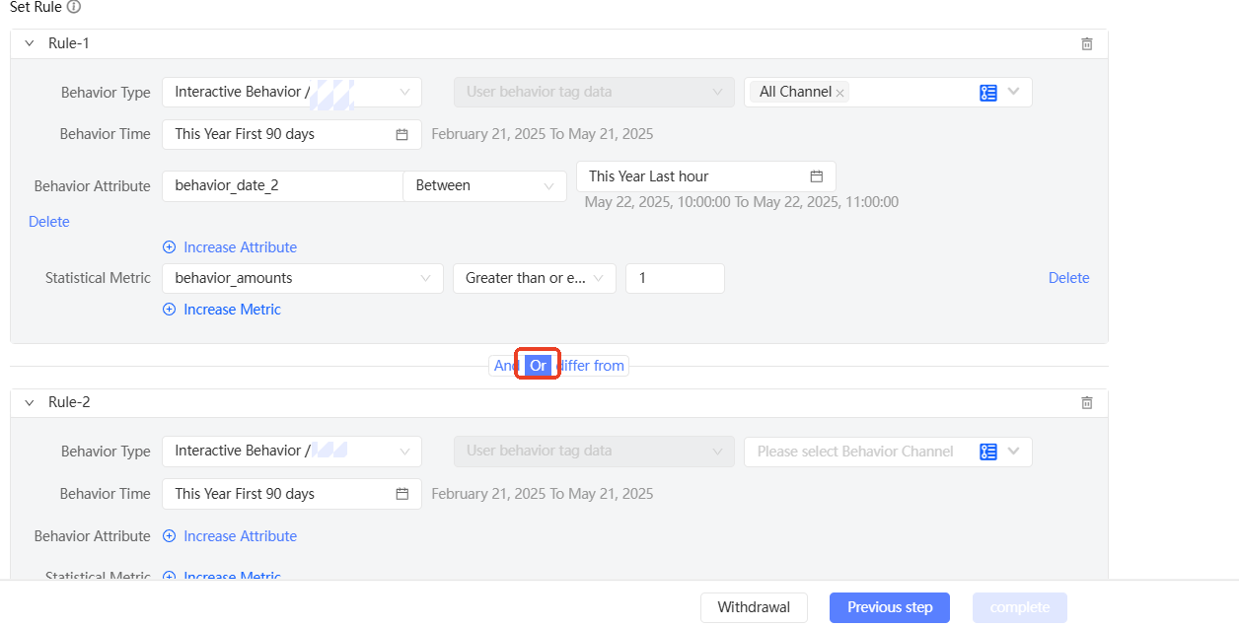Delete Rule-2 with its trash icon
This screenshot has width=1239, height=627.
[x=1087, y=402]
